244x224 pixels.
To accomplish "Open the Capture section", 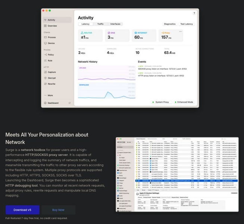I will (57, 72).
